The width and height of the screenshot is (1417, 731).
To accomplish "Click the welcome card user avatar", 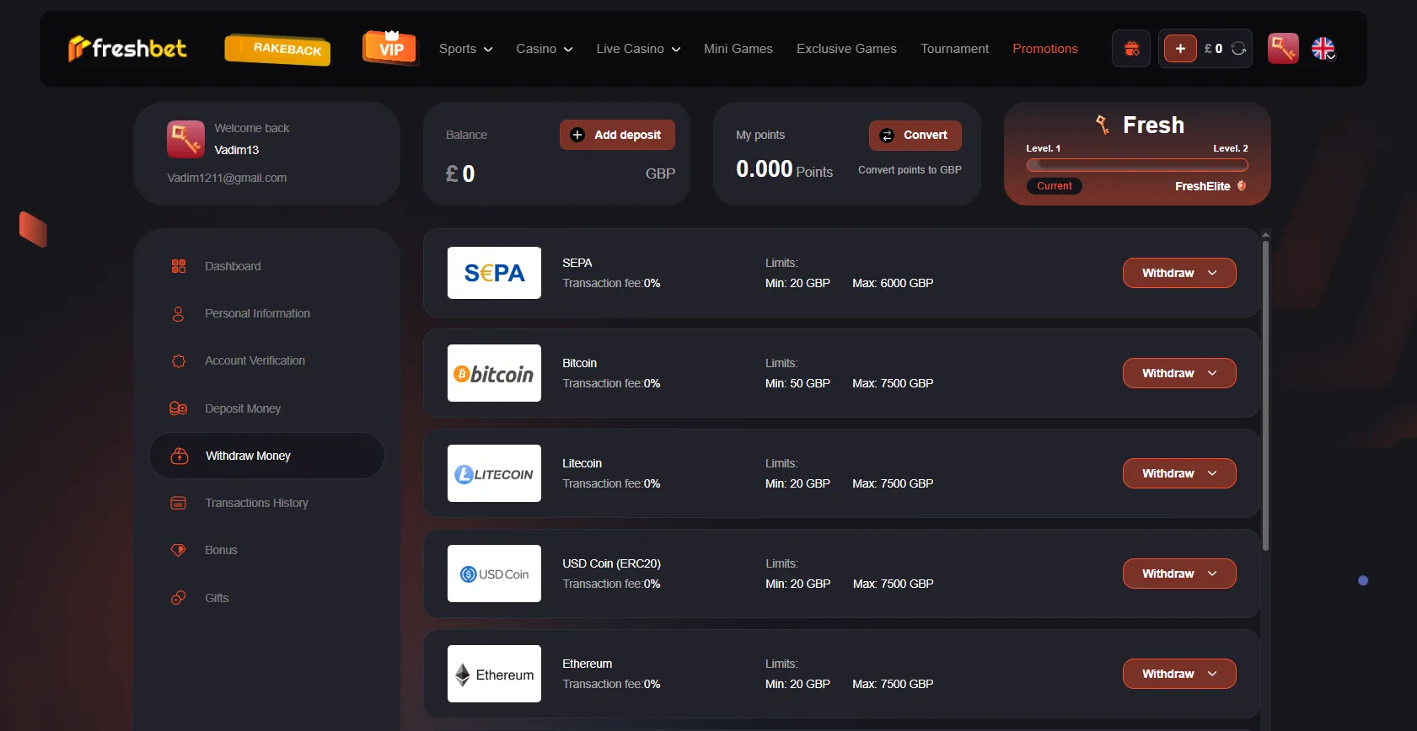I will 185,139.
